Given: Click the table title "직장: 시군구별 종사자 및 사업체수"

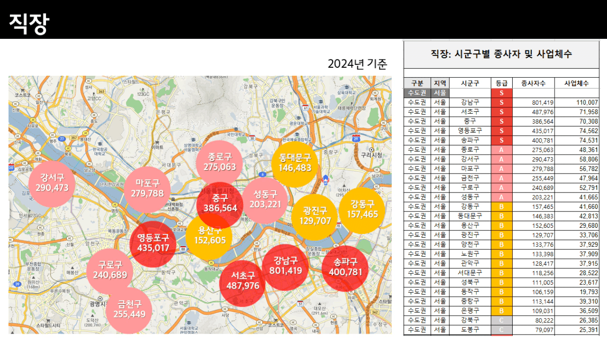Looking at the screenshot, I should click(x=501, y=54).
